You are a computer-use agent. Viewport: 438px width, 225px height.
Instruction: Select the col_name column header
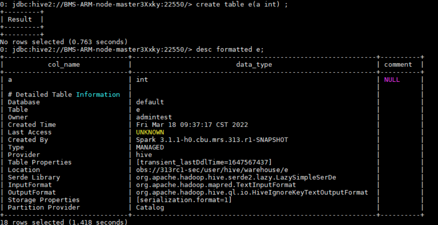[64, 65]
